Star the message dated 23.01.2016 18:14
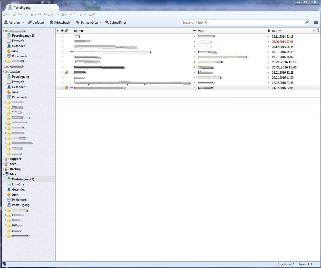Viewport: 321px width, 268px height. (62, 62)
